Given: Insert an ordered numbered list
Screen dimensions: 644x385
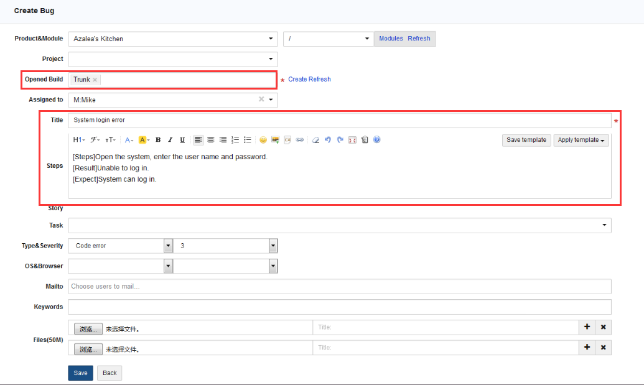Looking at the screenshot, I should 235,140.
